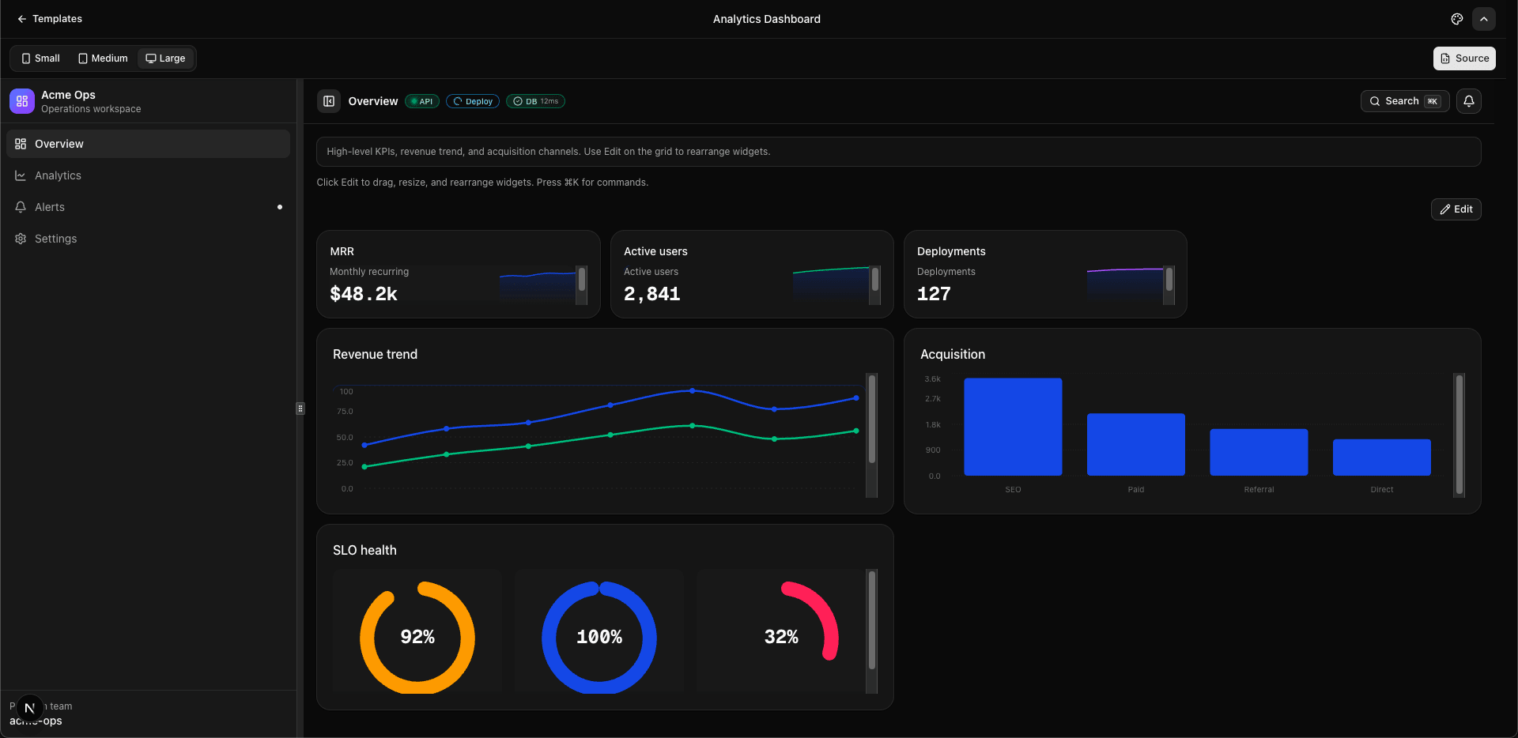1518x738 pixels.
Task: Collapse the top header with chevron
Action: point(1484,19)
